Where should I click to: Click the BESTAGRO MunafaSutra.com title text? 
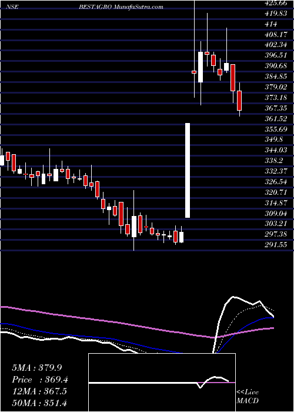[x=121, y=7]
